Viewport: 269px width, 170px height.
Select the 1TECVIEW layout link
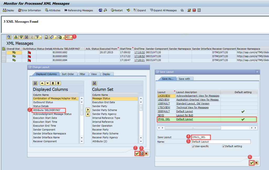(164, 107)
